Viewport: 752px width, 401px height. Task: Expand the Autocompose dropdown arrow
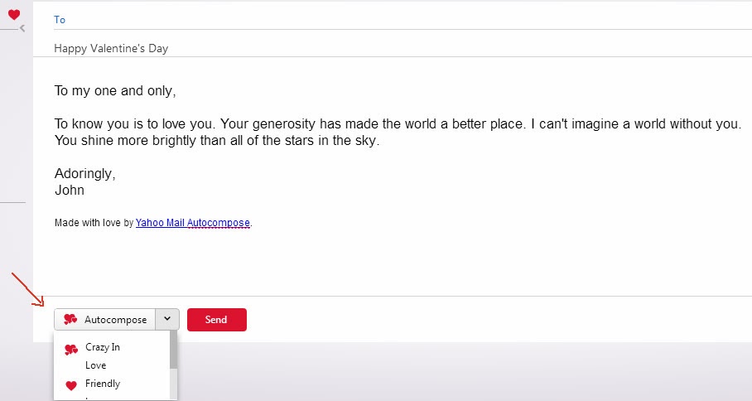coord(166,319)
